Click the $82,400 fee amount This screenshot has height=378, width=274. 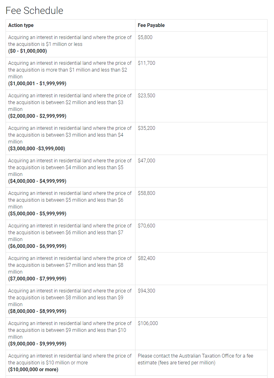coord(147,258)
